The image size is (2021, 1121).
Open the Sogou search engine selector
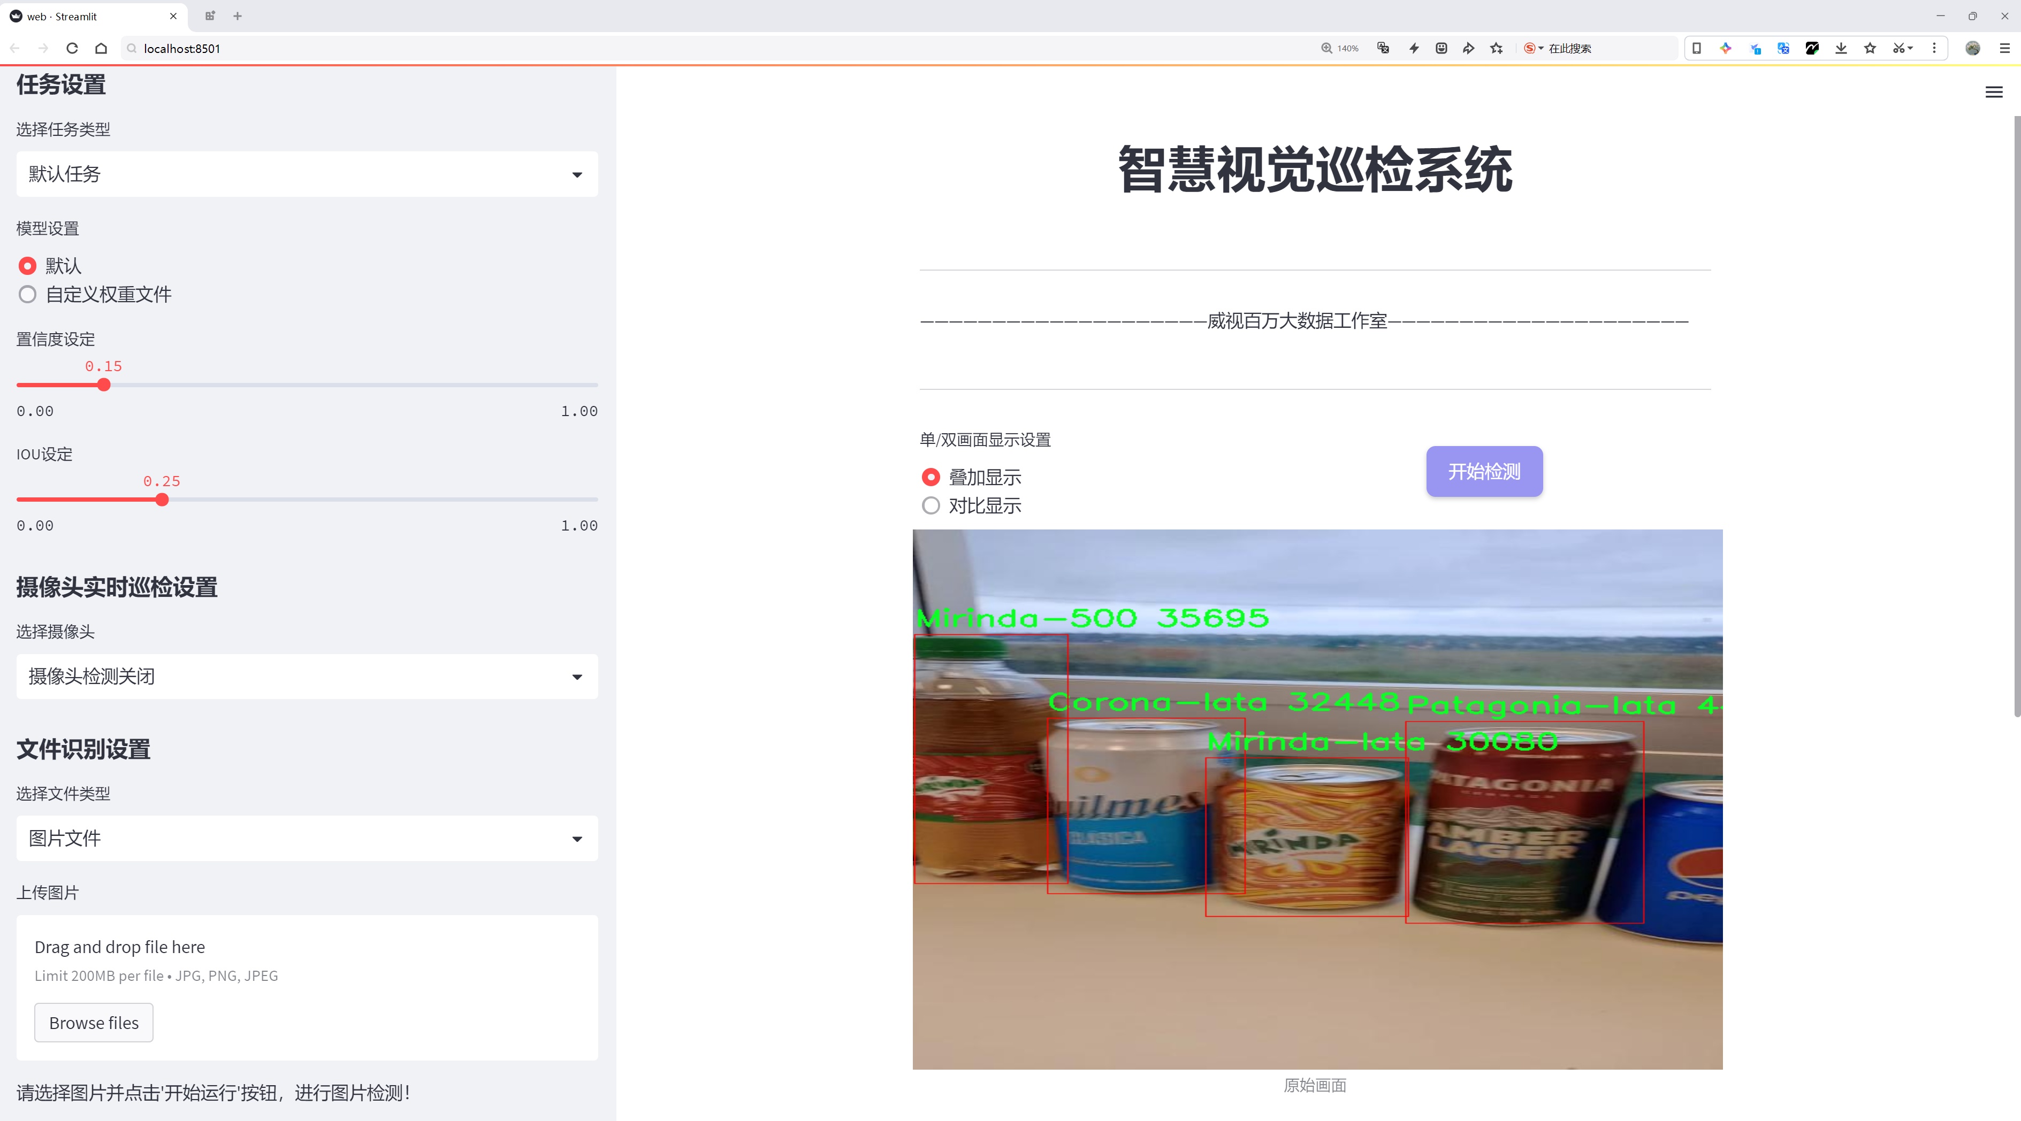click(1533, 49)
